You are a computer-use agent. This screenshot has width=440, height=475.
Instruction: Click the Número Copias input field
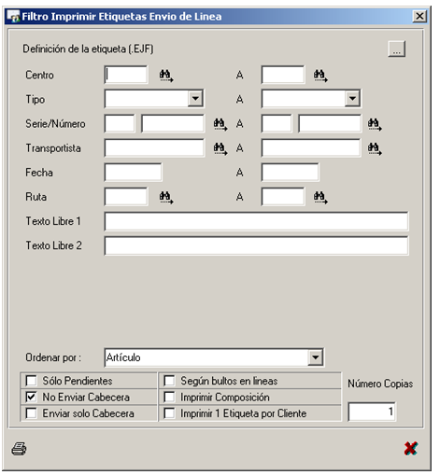(x=372, y=412)
